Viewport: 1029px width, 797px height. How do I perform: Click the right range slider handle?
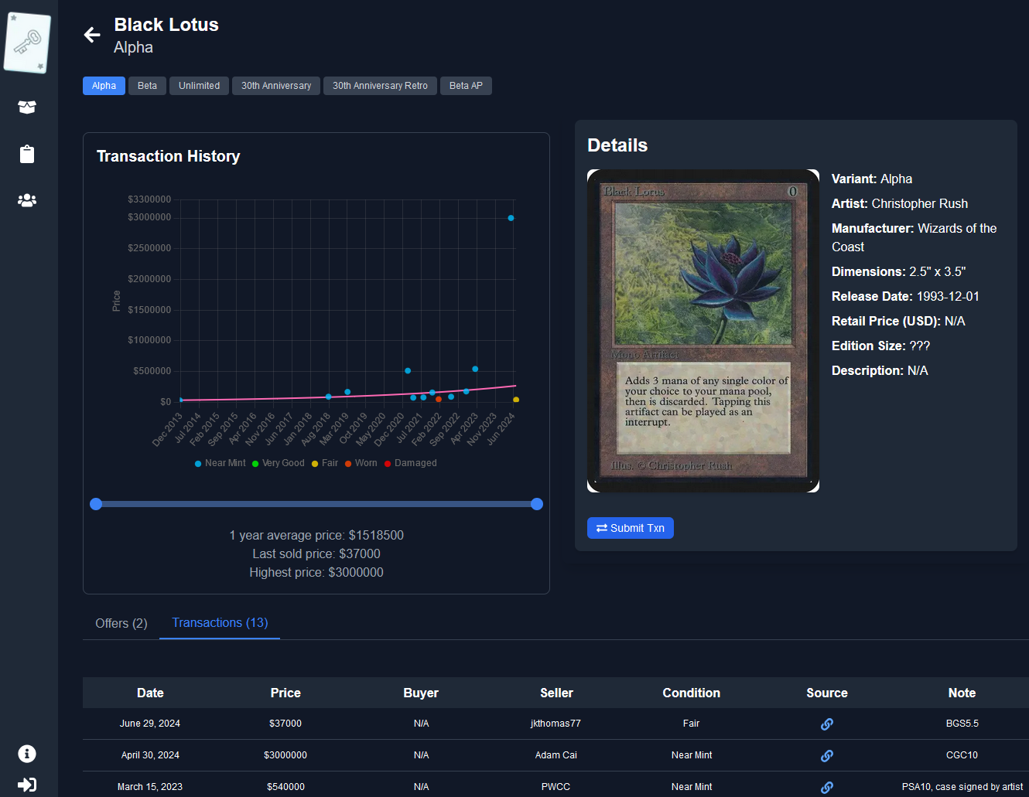537,504
